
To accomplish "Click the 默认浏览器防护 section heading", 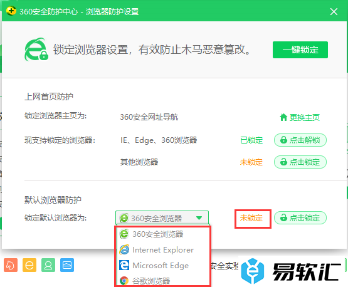I will click(x=53, y=200).
